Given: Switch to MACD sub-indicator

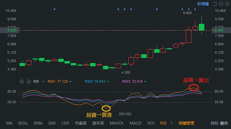Looking at the screenshot, I should point(135,123).
